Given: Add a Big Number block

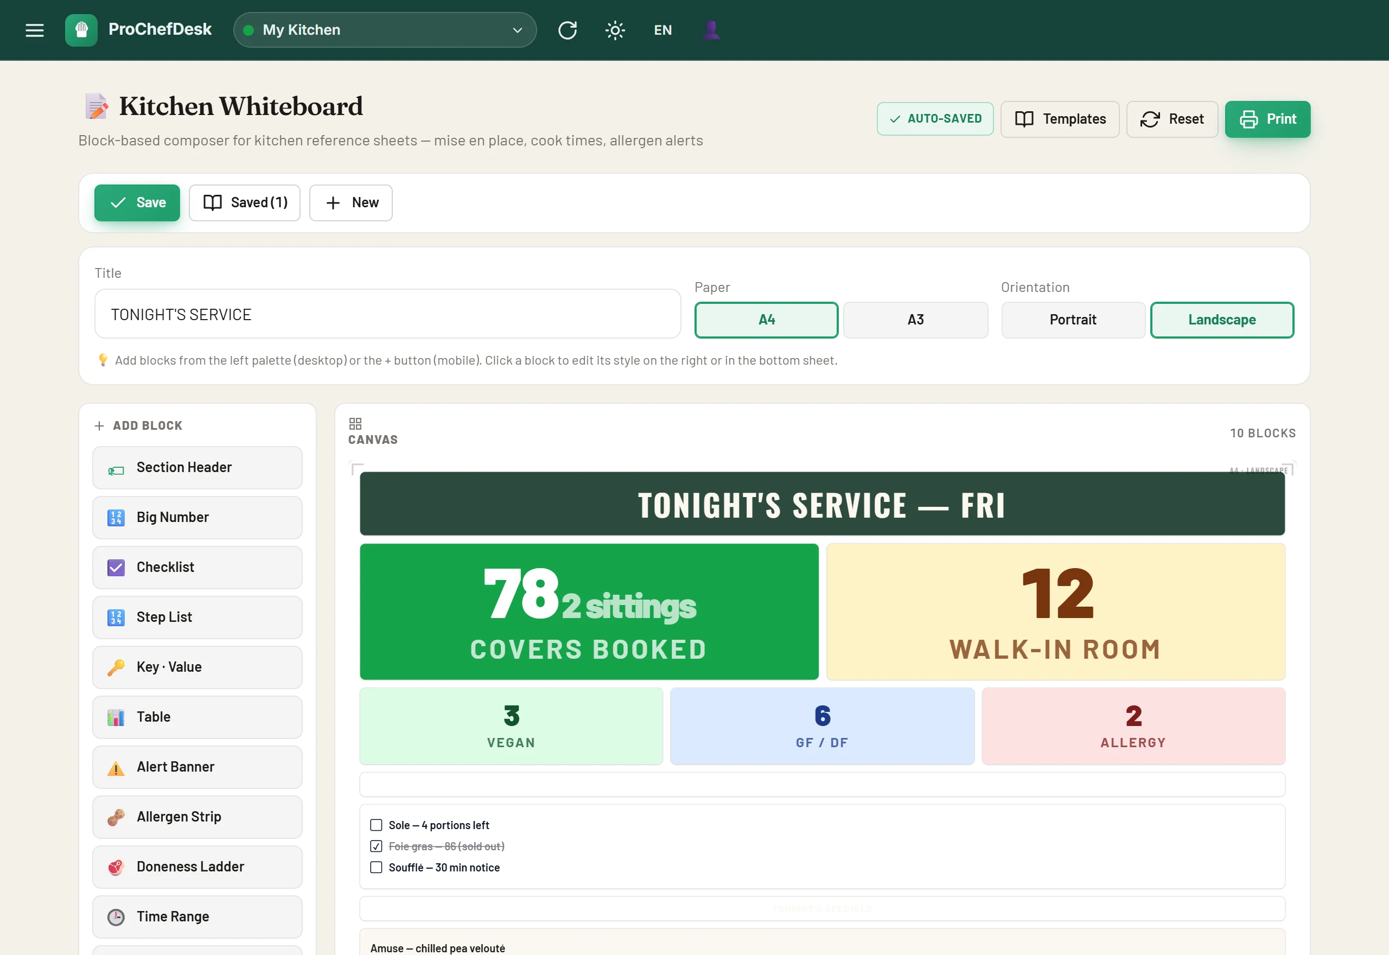Looking at the screenshot, I should (x=197, y=518).
